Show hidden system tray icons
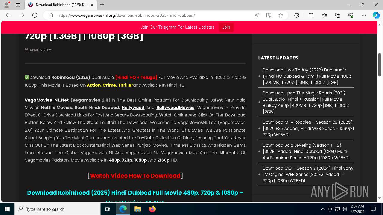This screenshot has height=215, width=383. [323, 209]
